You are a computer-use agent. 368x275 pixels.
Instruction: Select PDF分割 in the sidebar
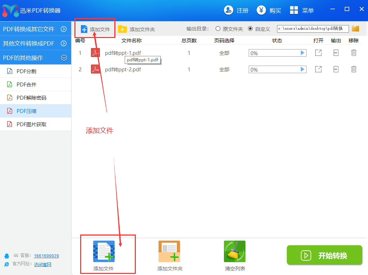click(27, 71)
